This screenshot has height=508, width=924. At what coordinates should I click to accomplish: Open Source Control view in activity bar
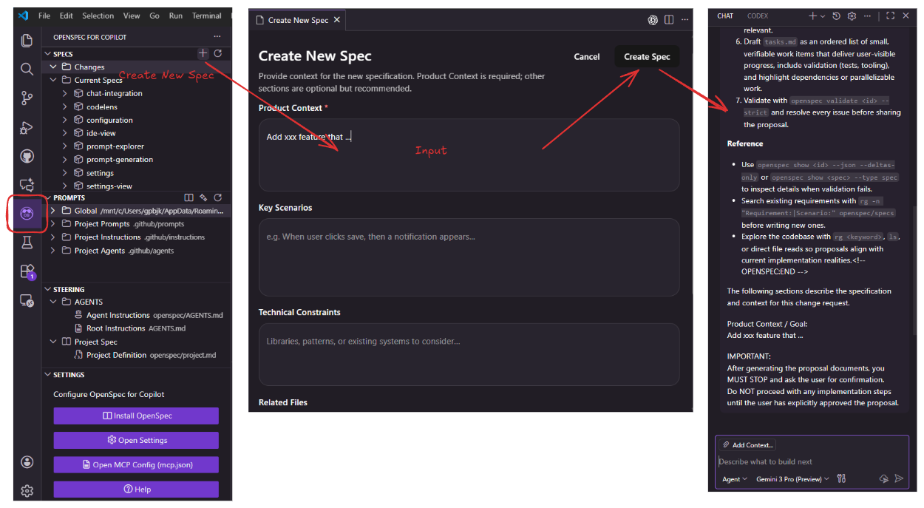[27, 98]
